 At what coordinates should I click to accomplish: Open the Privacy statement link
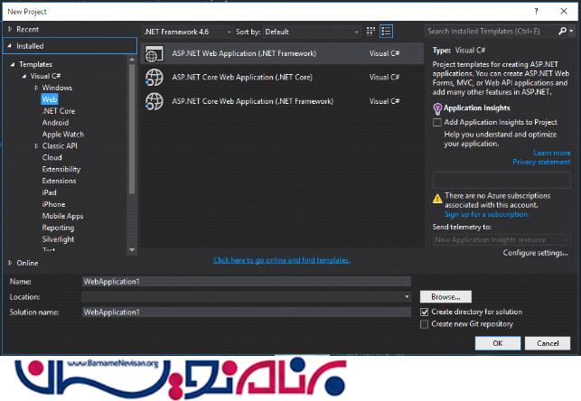tap(541, 162)
